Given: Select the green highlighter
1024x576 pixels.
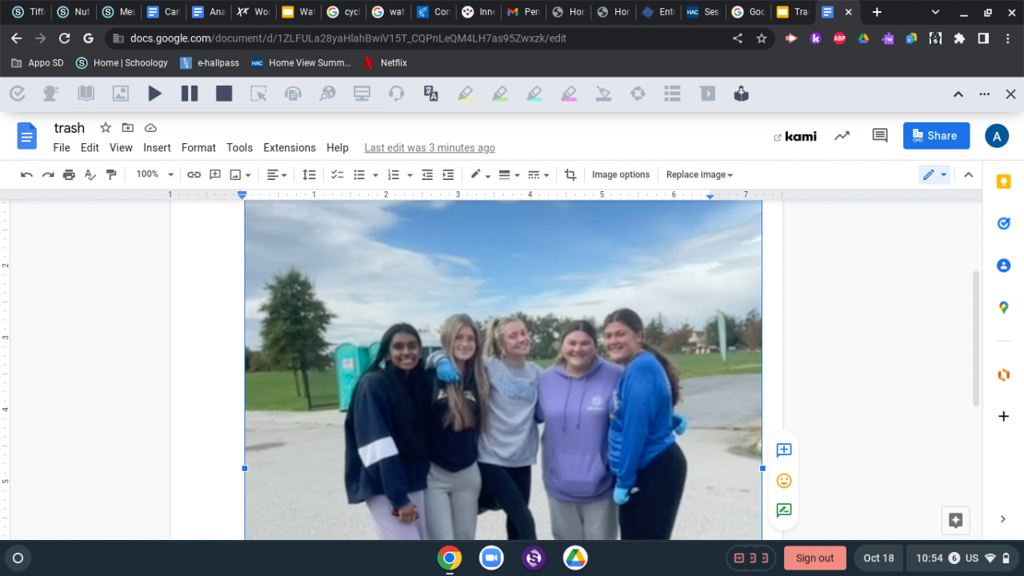Looking at the screenshot, I should coord(500,94).
